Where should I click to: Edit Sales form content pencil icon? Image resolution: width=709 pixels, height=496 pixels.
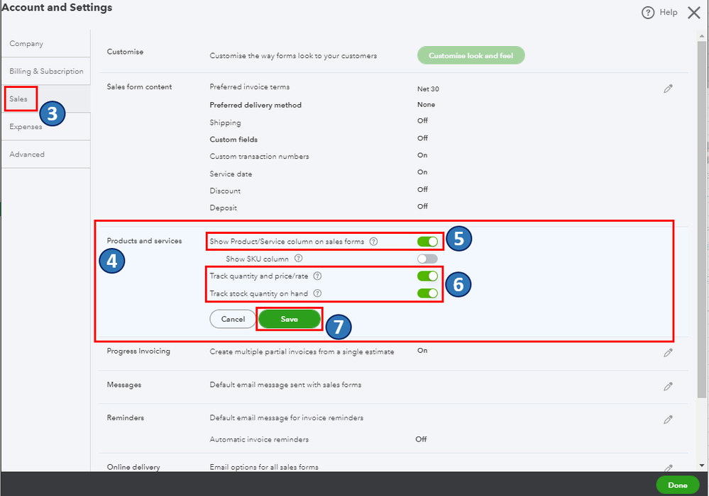click(668, 89)
